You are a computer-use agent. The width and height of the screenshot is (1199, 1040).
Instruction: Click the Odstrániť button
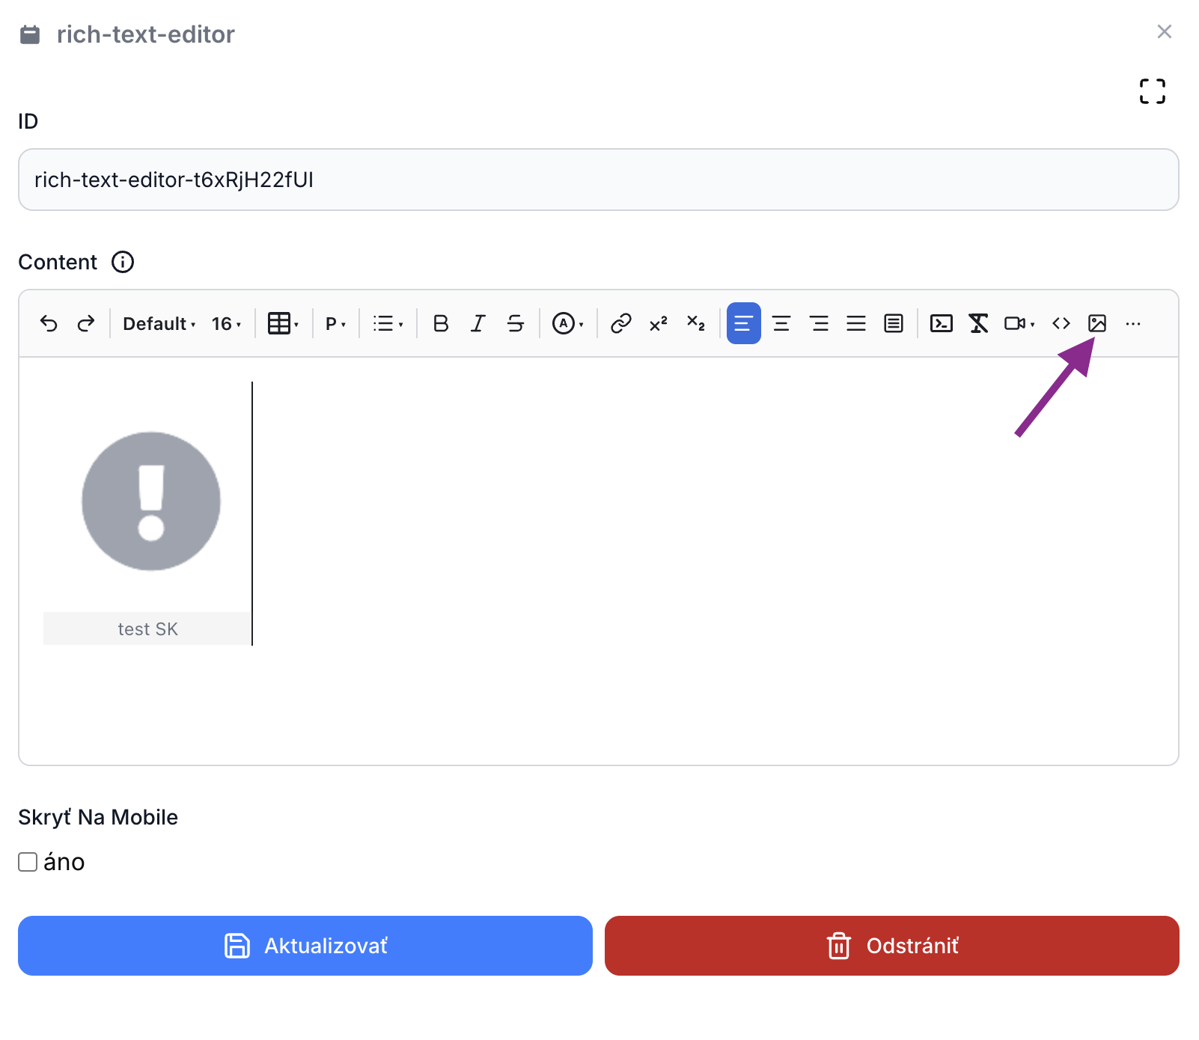892,946
